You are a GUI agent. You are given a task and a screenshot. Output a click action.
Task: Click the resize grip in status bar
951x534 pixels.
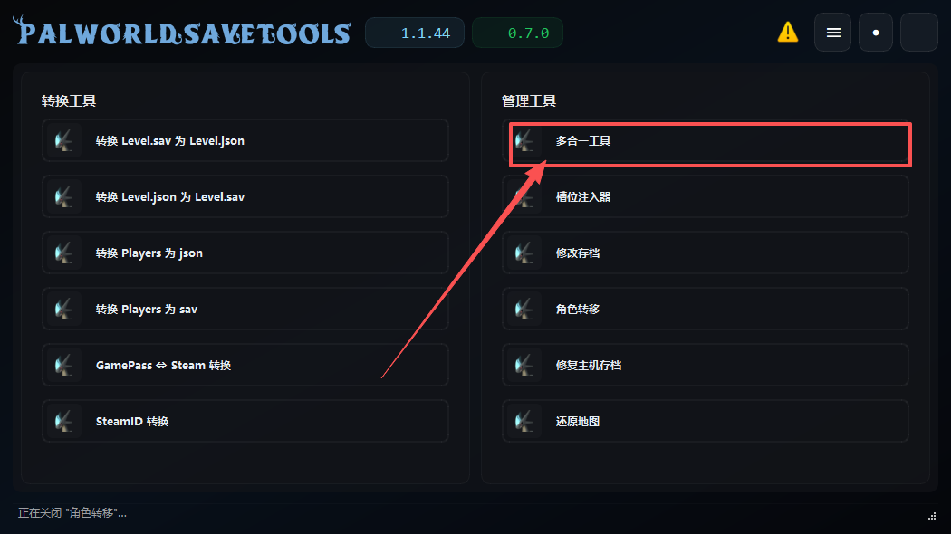point(932,517)
